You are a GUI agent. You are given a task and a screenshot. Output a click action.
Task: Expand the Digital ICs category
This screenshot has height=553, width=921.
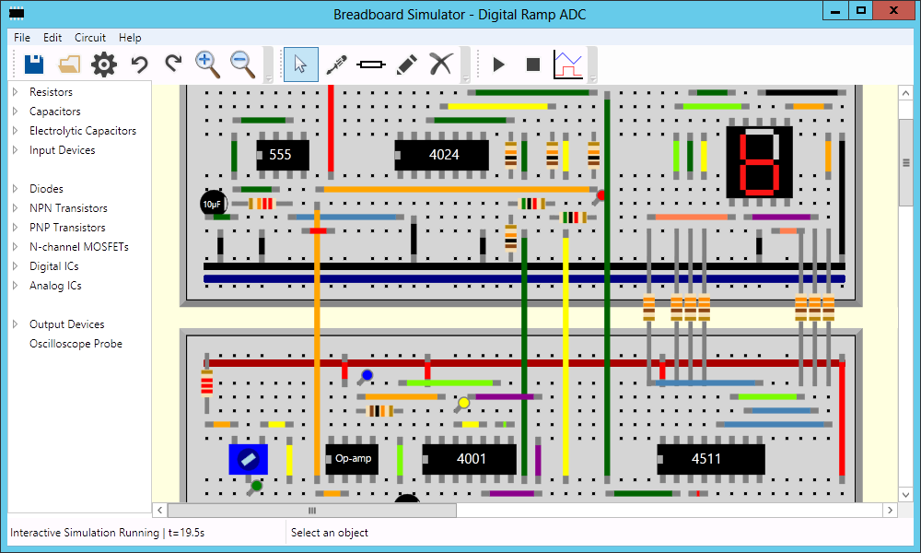(15, 266)
